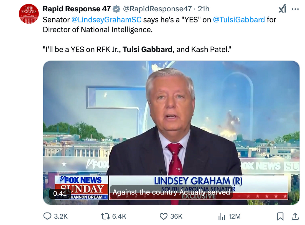Click the verified badge beside the name
Screen dimensions: 305x225
[117, 9]
